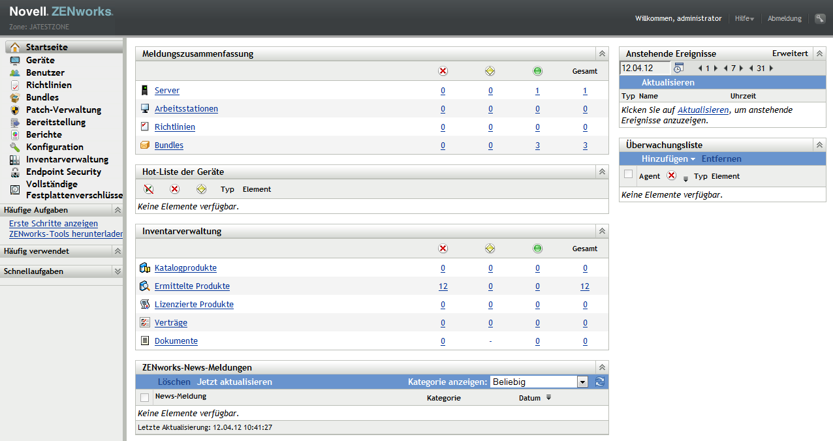Click the refresh icon in the news panel
This screenshot has width=833, height=441.
[600, 382]
